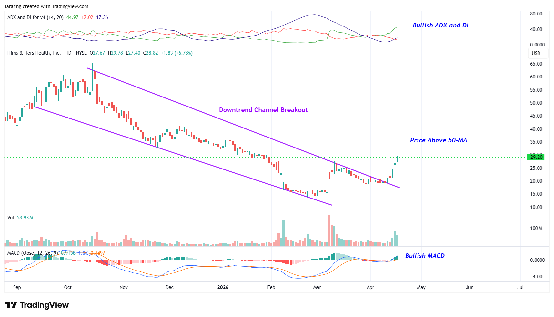Click the TradingView wordmark text

coord(44,305)
